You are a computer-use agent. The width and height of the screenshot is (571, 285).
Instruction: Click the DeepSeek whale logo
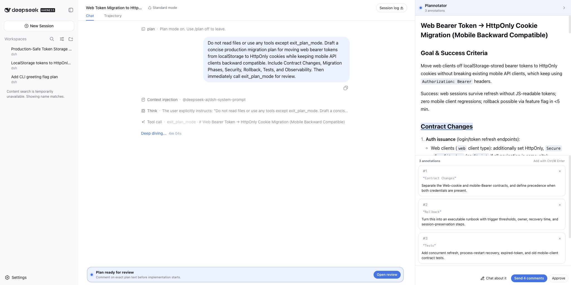click(8, 10)
